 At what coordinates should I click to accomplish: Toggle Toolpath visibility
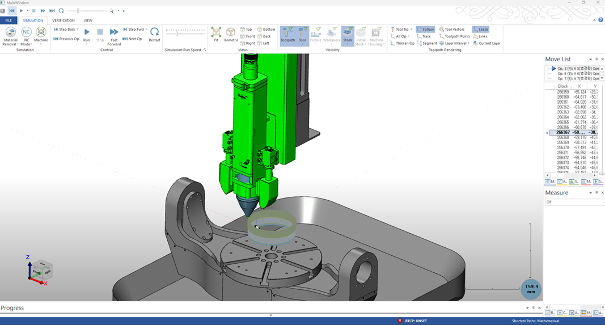pyautogui.click(x=287, y=34)
